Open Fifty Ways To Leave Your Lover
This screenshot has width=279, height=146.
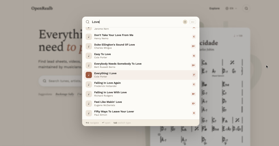(x=141, y=113)
